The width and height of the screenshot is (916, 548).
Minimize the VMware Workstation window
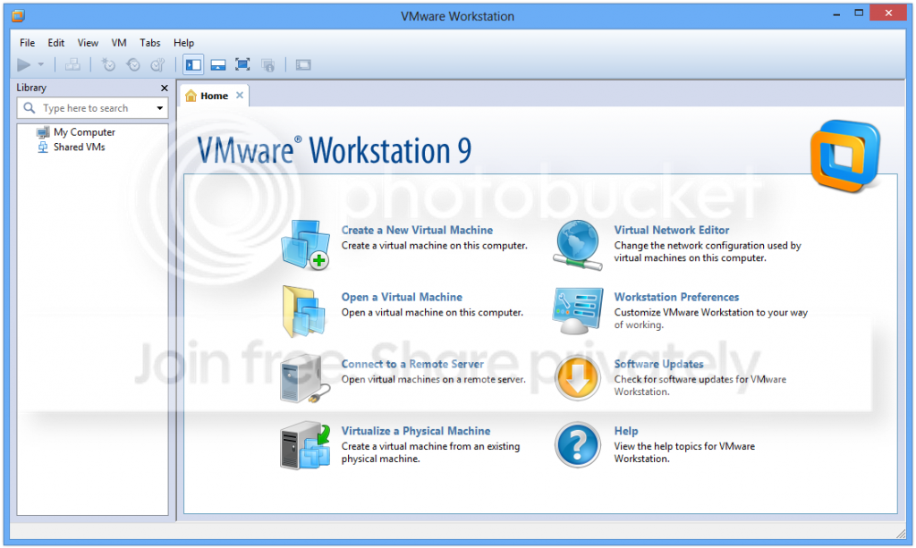836,13
